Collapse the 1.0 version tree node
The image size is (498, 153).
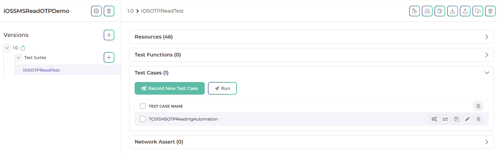[7, 48]
